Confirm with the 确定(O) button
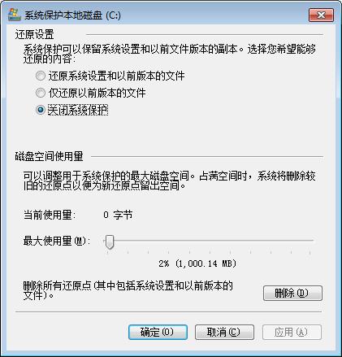The image size is (342, 357). coord(158,332)
